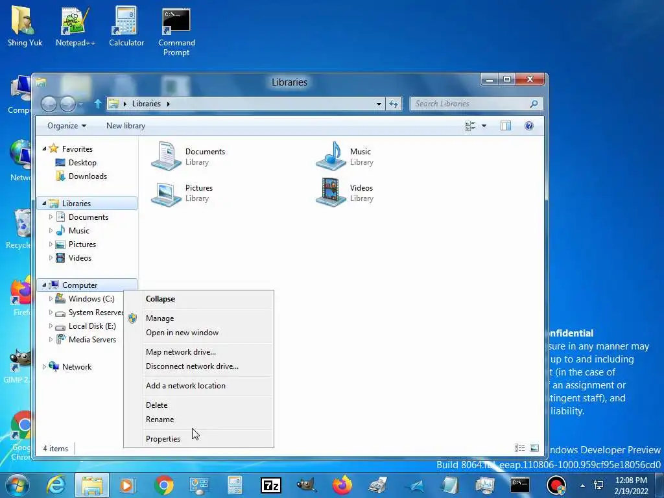Screen dimensions: 664x498
Task: Open Notepad++ desktop shortcut
Action: (75, 27)
